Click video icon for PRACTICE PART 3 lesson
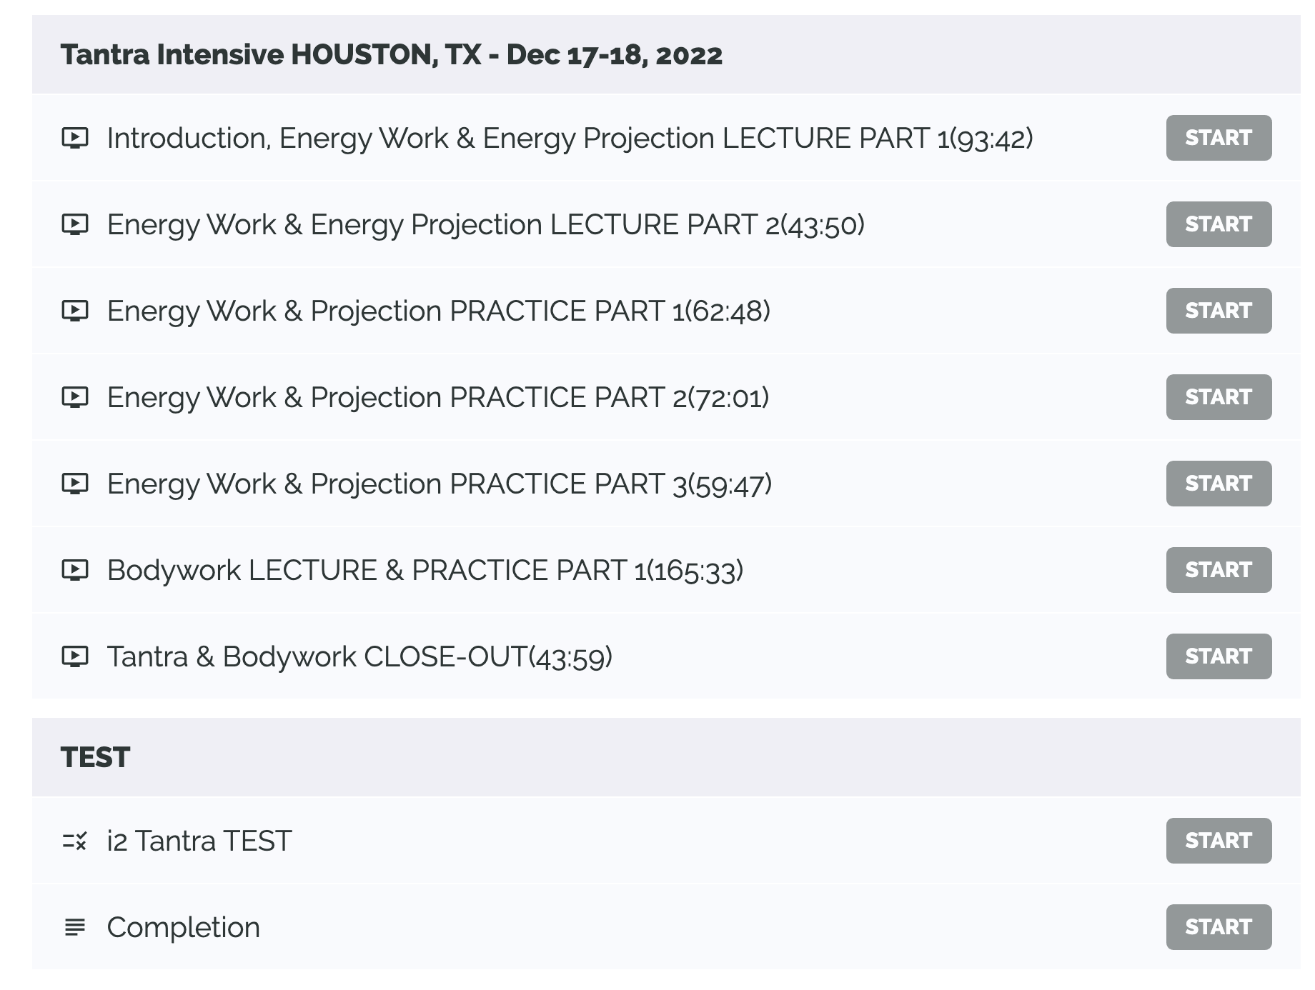This screenshot has width=1315, height=990. pos(75,484)
